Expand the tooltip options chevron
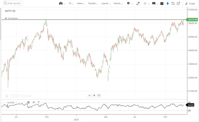Viewport: 199px width, 122px height. (x=158, y=4)
